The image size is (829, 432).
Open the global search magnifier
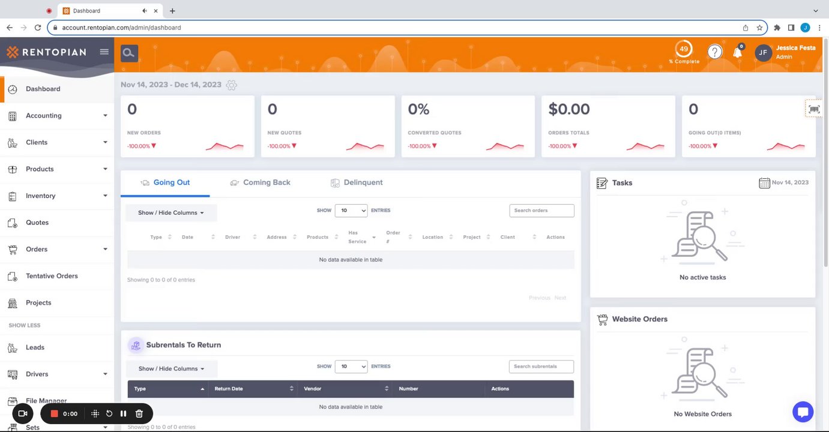click(x=129, y=53)
